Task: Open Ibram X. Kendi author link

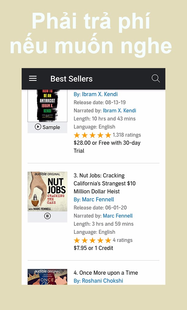Action: [100, 94]
